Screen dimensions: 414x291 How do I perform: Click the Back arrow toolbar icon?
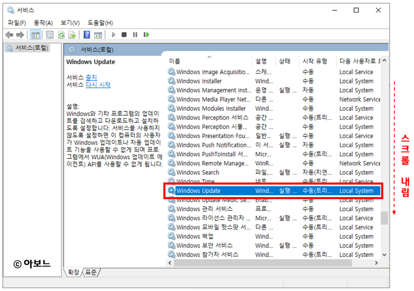pyautogui.click(x=9, y=35)
